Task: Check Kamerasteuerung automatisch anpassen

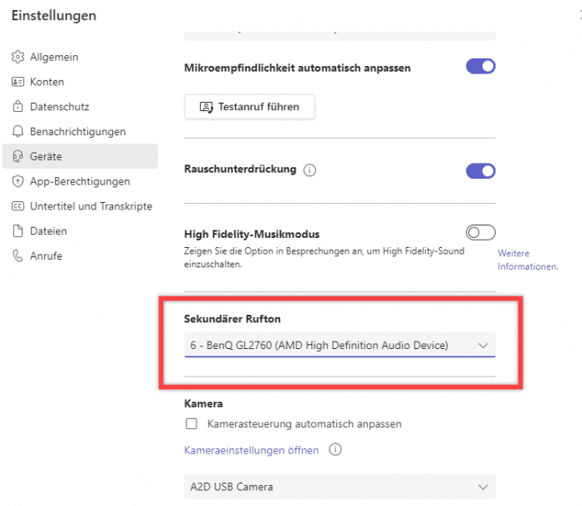Action: (x=191, y=424)
